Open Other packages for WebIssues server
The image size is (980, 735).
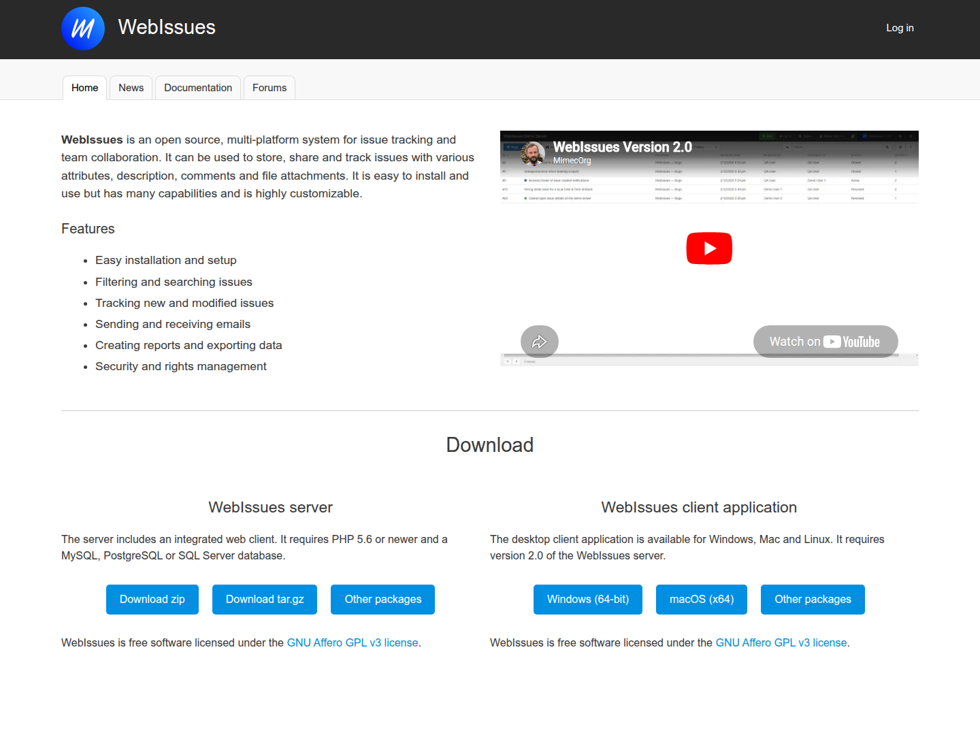[x=383, y=600]
